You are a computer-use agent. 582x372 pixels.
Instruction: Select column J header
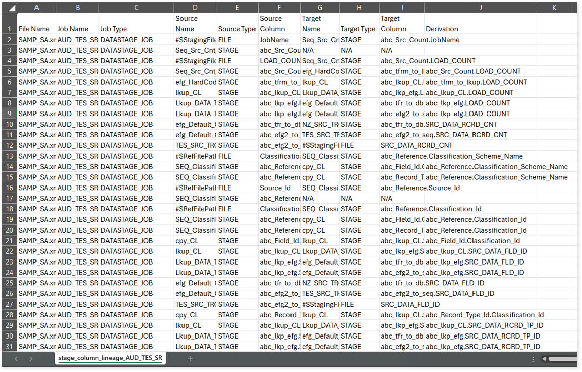click(481, 8)
